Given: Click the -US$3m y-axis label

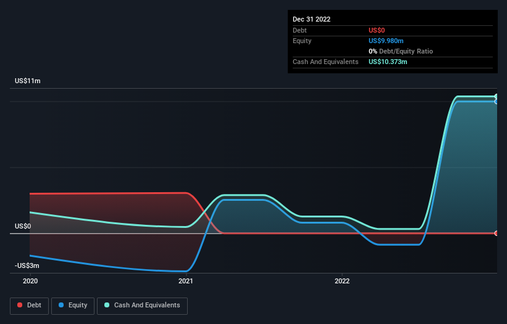Looking at the screenshot, I should pyautogui.click(x=27, y=265).
